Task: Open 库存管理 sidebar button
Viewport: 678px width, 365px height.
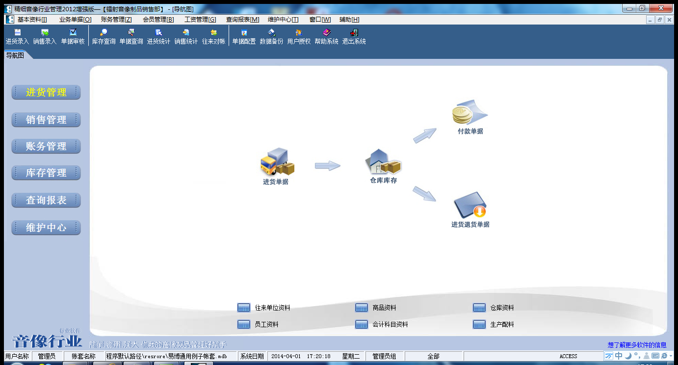Action: [46, 173]
